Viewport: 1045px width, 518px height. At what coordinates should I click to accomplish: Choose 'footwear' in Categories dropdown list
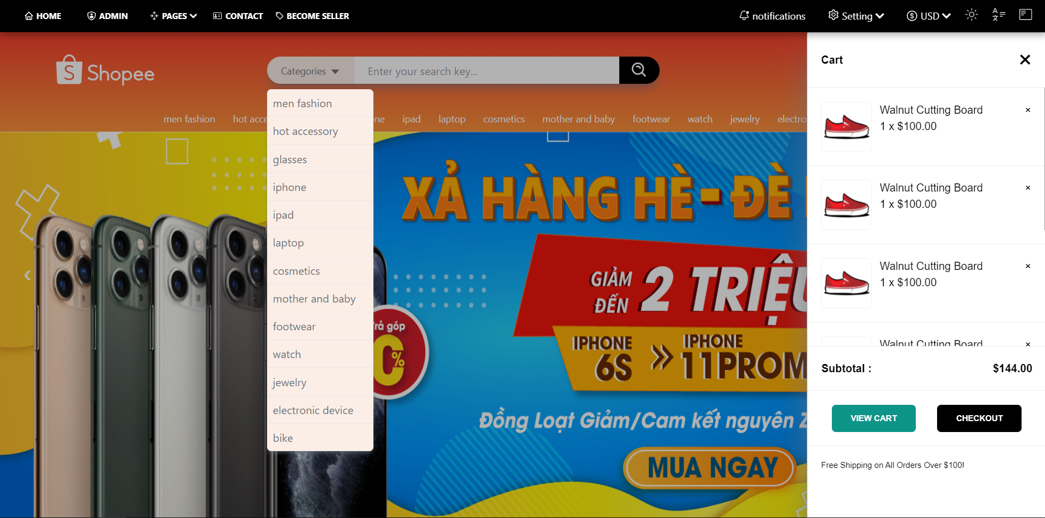pos(320,326)
